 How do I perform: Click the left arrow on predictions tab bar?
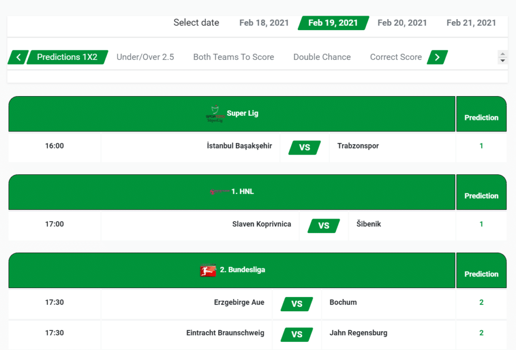17,57
